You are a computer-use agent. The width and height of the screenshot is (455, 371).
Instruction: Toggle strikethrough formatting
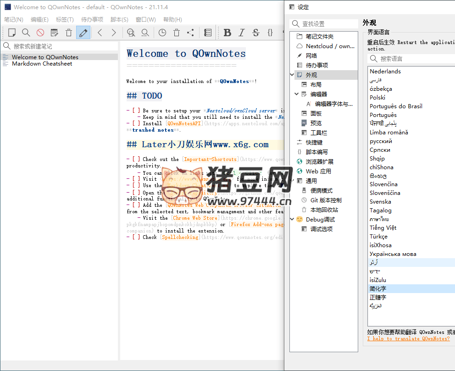[255, 33]
